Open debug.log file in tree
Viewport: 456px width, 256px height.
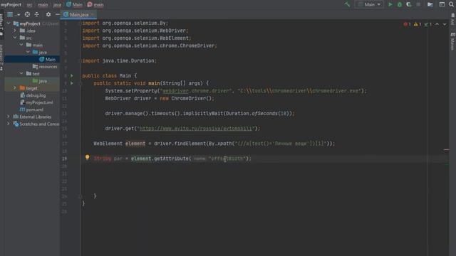tap(33, 95)
